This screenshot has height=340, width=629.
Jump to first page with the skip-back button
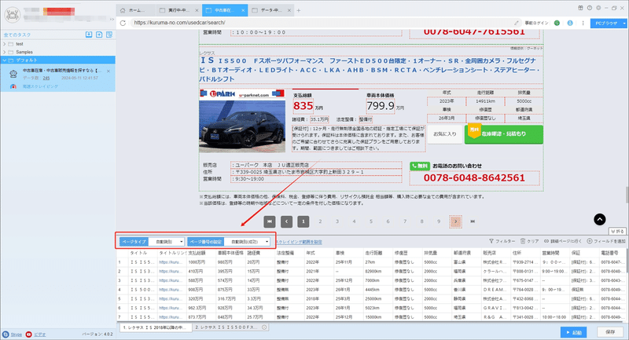(270, 221)
